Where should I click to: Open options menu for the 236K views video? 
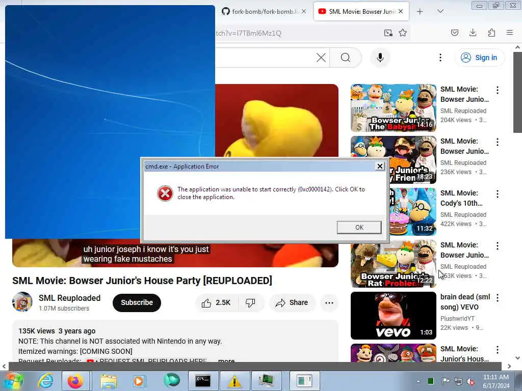tap(498, 142)
